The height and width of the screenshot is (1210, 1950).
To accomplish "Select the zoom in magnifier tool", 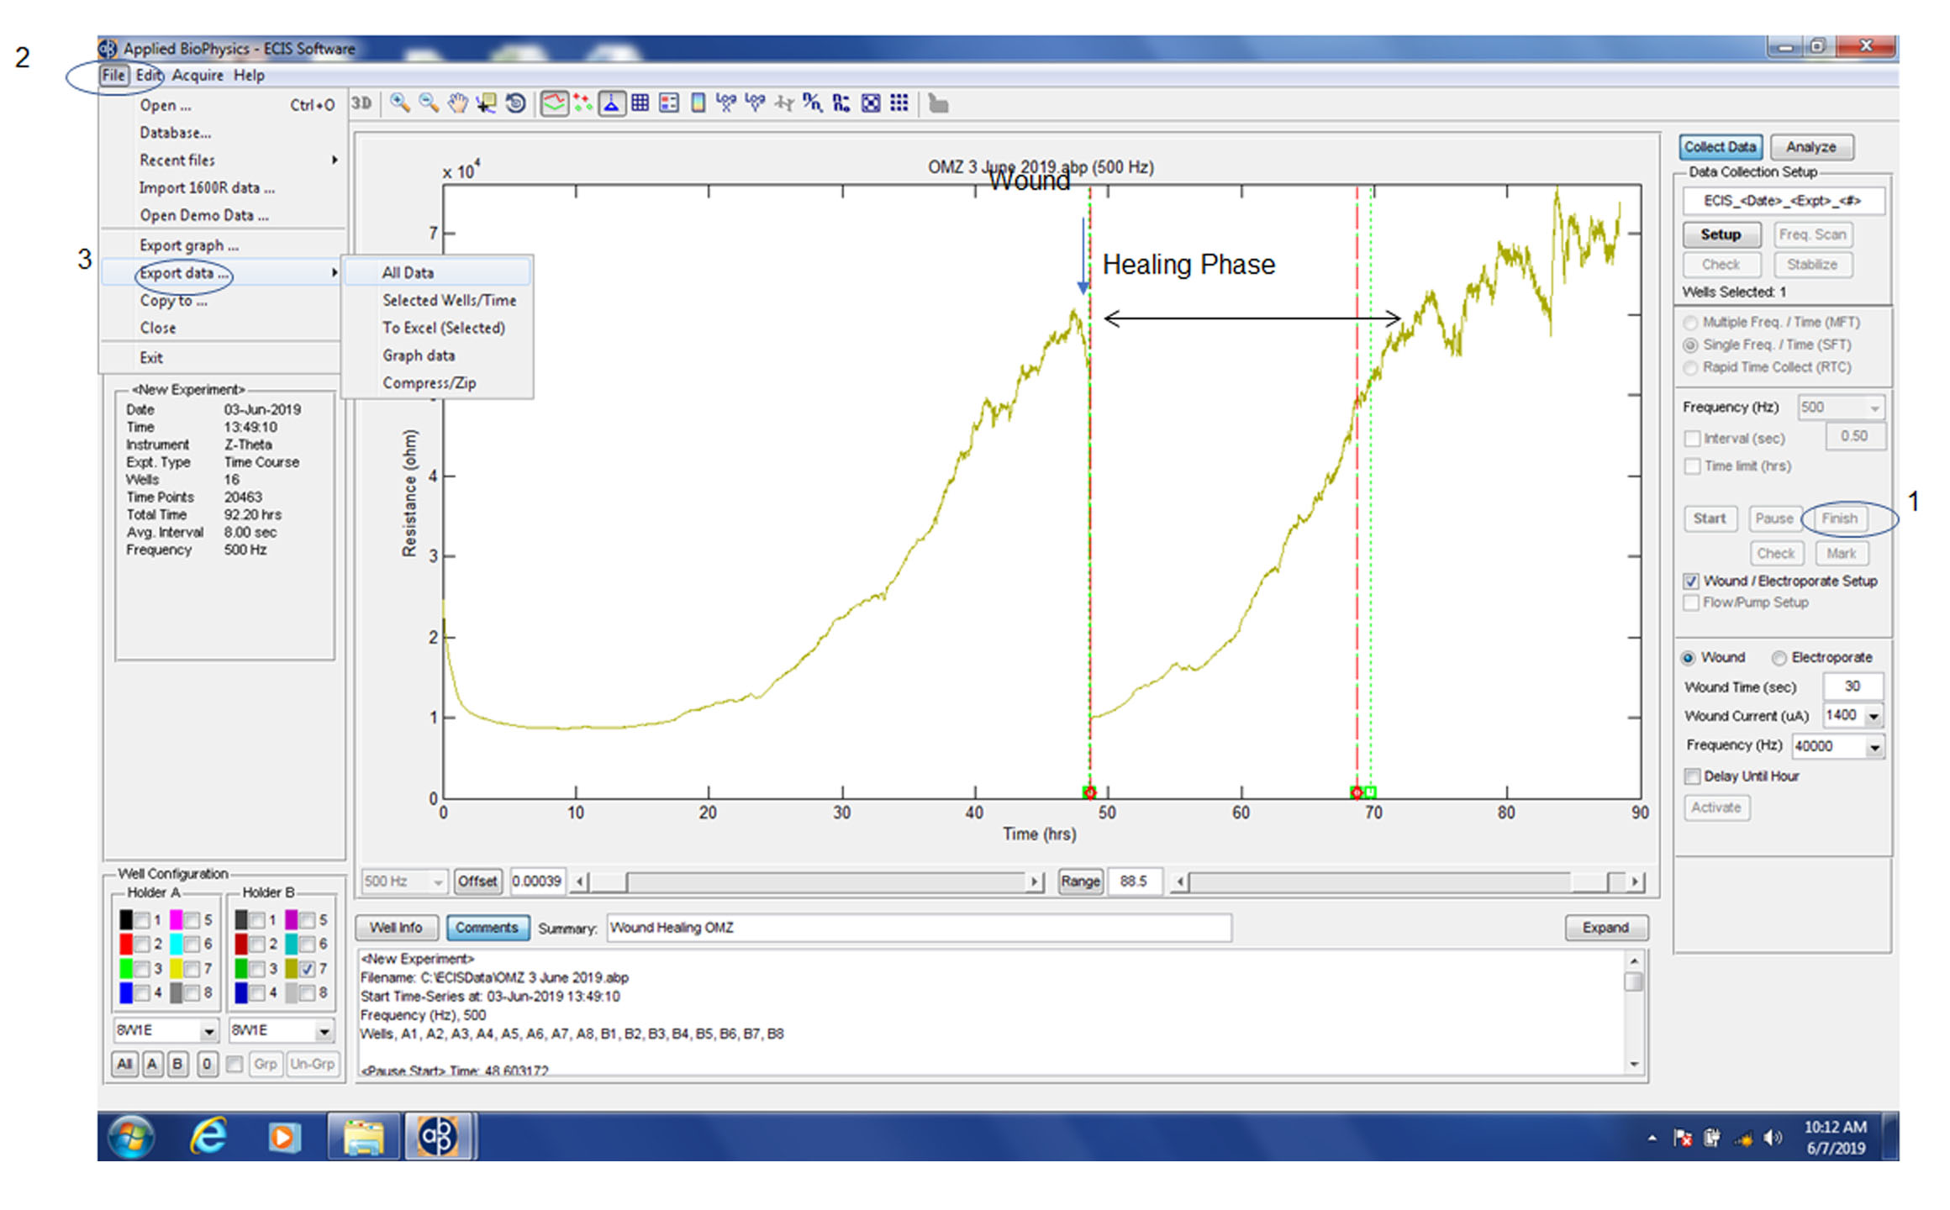I will click(x=400, y=103).
